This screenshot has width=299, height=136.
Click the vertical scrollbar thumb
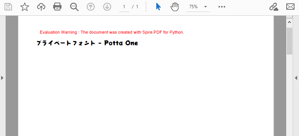(289, 41)
